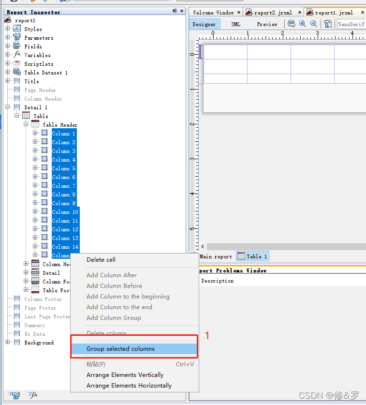Click the filter parameters icon at the panel bottom
Viewport: 366px width, 405px height.
[14, 395]
